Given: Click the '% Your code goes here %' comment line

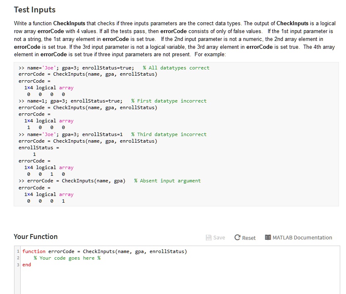Looking at the screenshot, I should tap(67, 258).
